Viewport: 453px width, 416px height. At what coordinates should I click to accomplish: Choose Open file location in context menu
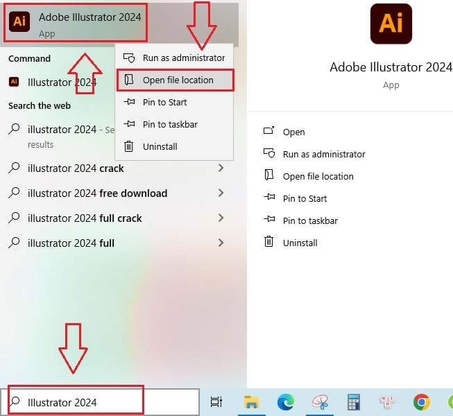click(175, 80)
